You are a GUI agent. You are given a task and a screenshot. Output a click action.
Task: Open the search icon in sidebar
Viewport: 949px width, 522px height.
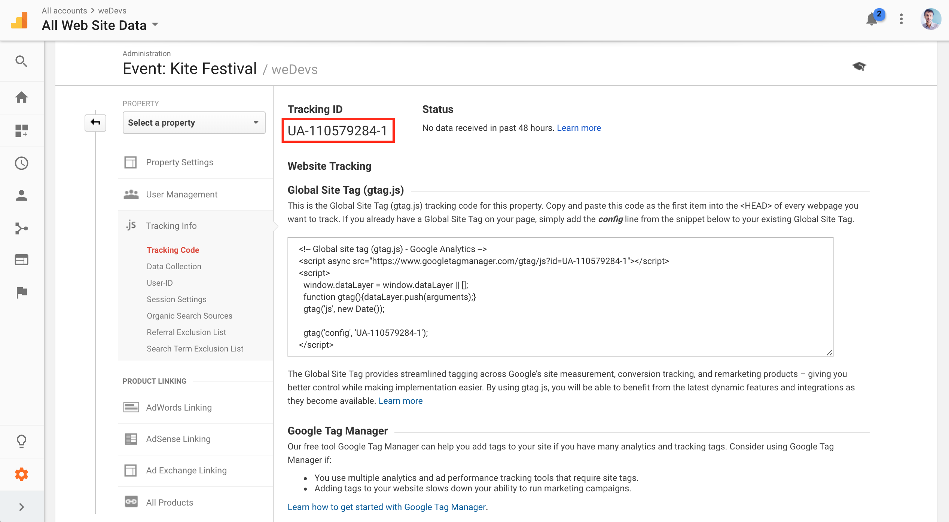pyautogui.click(x=21, y=61)
